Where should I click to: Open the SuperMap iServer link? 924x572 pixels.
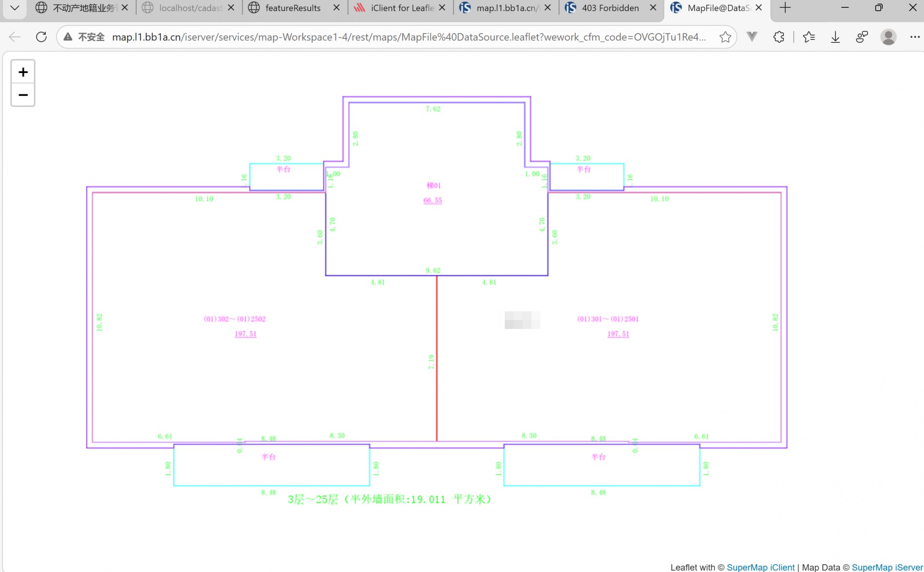tap(887, 567)
